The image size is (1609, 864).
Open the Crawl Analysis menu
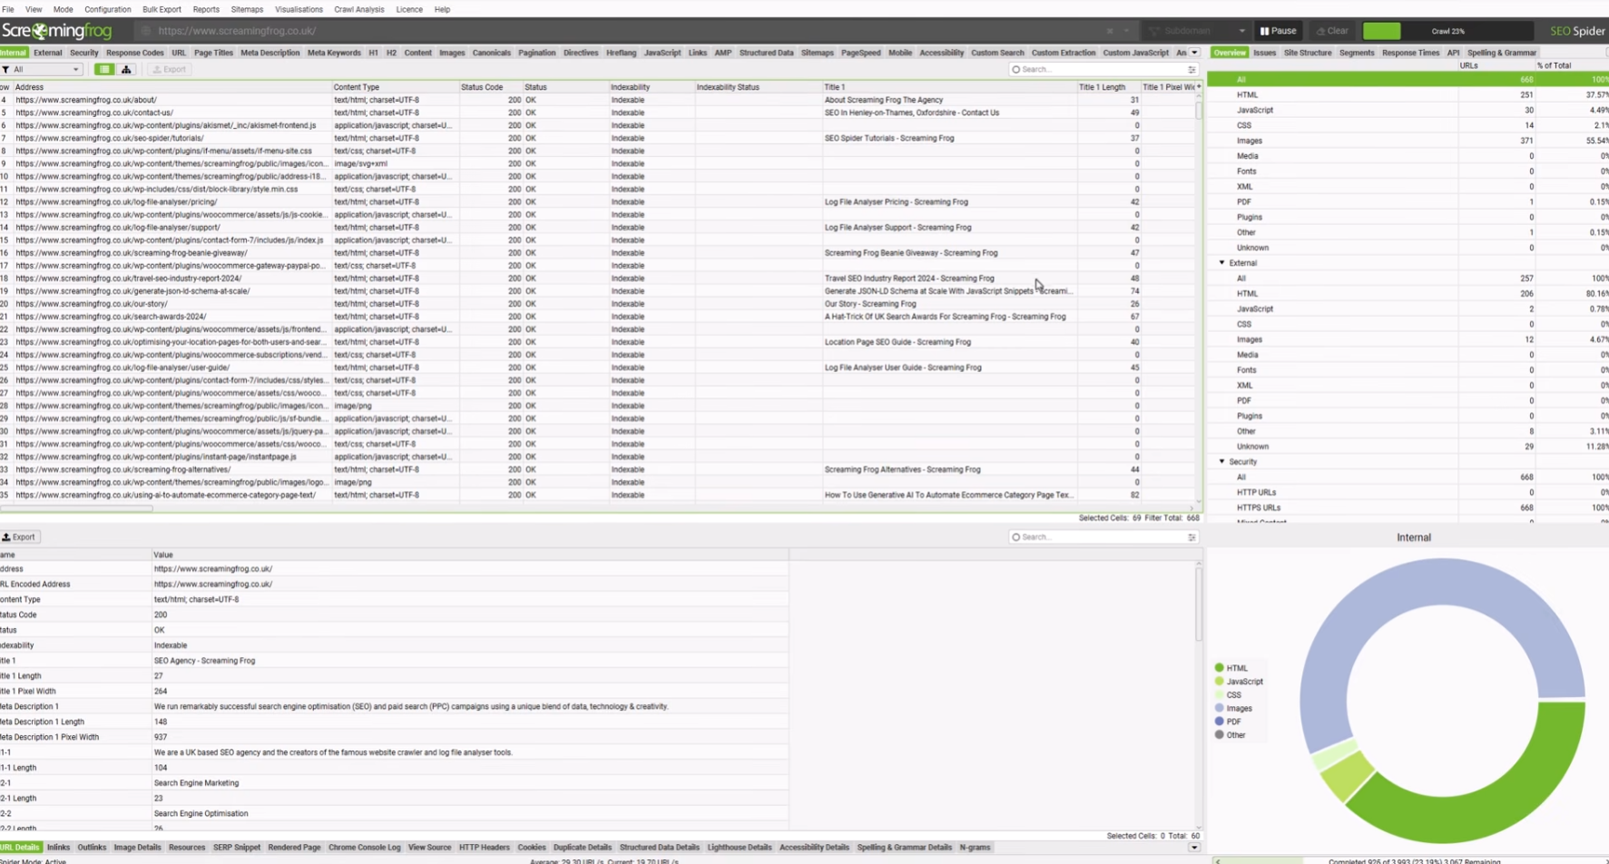tap(358, 9)
